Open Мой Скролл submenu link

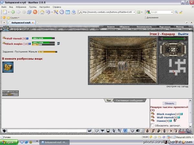coord(137,29)
